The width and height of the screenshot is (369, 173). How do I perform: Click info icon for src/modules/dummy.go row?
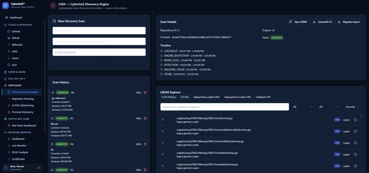pos(355,143)
